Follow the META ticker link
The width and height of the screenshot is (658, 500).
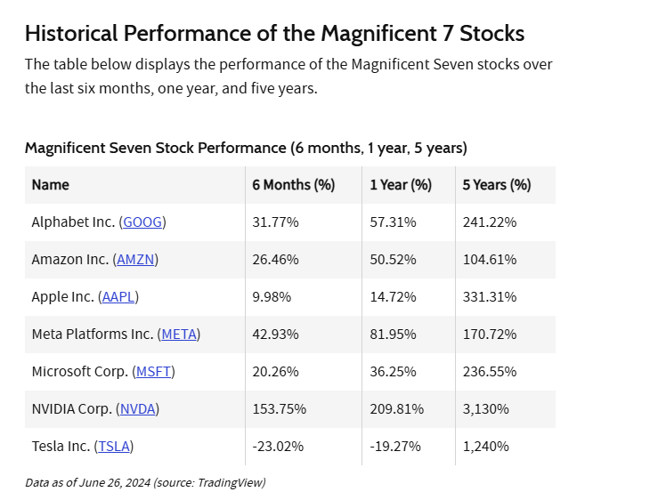pyautogui.click(x=178, y=335)
